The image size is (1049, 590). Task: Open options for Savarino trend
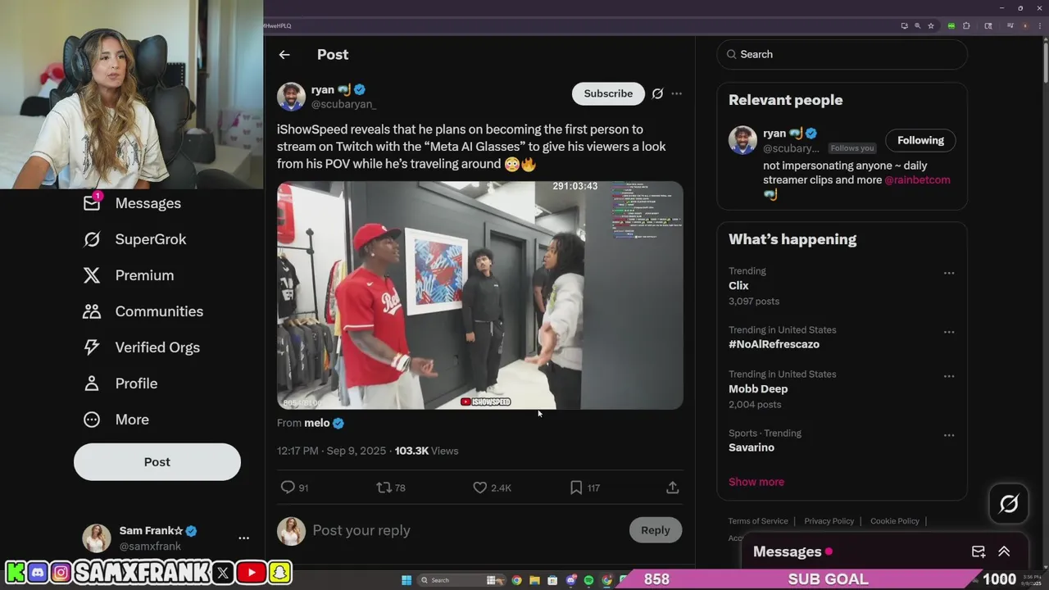(x=949, y=435)
